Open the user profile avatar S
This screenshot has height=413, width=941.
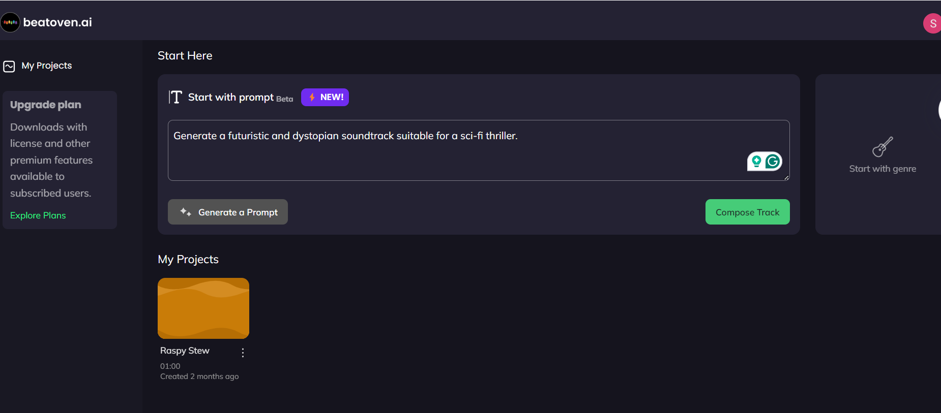932,23
